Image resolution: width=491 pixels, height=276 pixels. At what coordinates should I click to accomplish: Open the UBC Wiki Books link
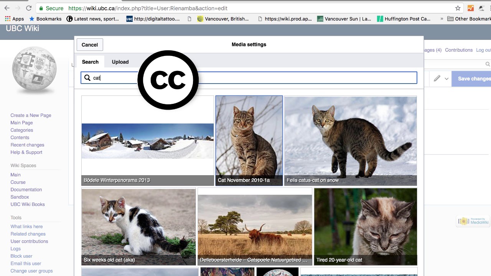pos(28,204)
